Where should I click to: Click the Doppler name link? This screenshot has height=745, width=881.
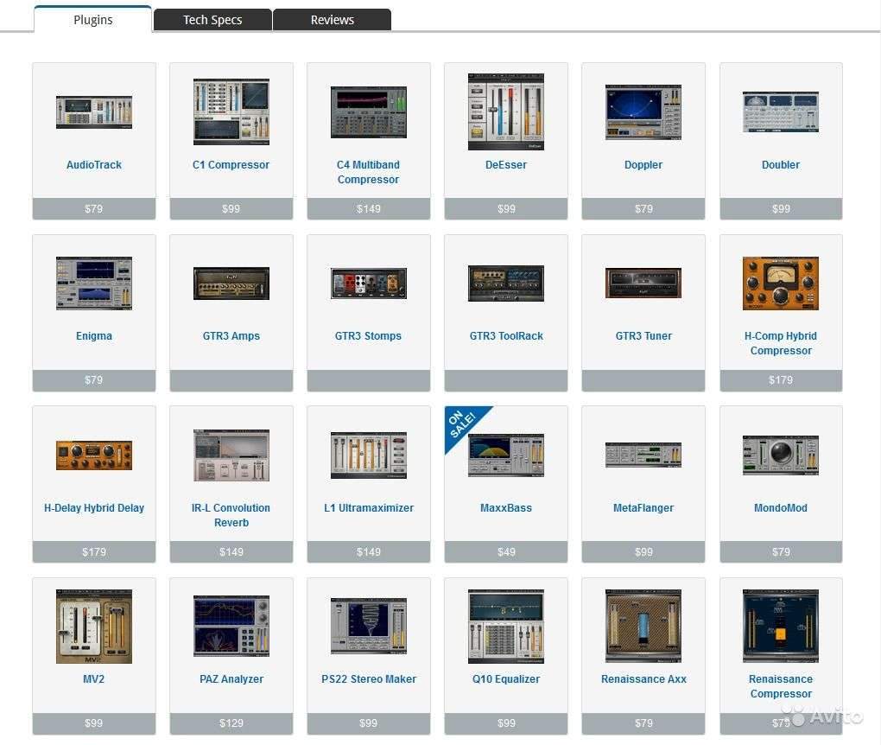pyautogui.click(x=643, y=165)
